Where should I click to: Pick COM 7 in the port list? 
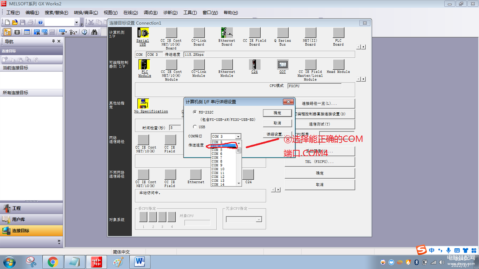pyautogui.click(x=224, y=157)
